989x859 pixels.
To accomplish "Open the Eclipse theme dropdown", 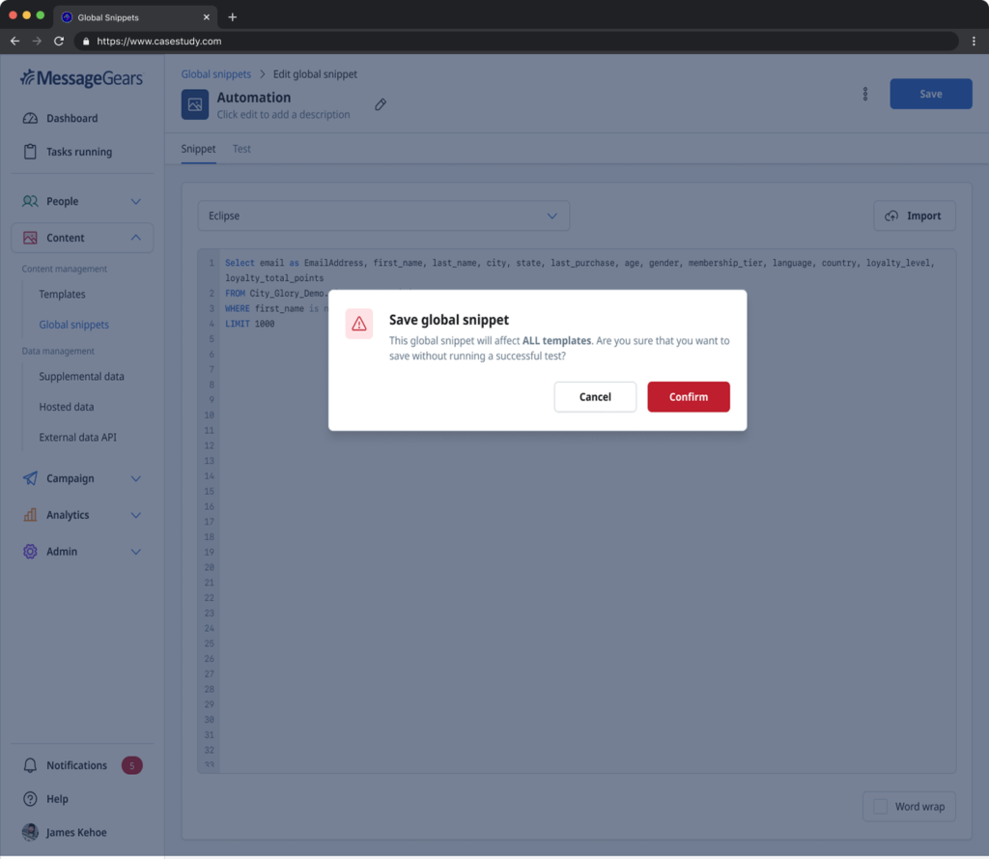I will coord(383,215).
